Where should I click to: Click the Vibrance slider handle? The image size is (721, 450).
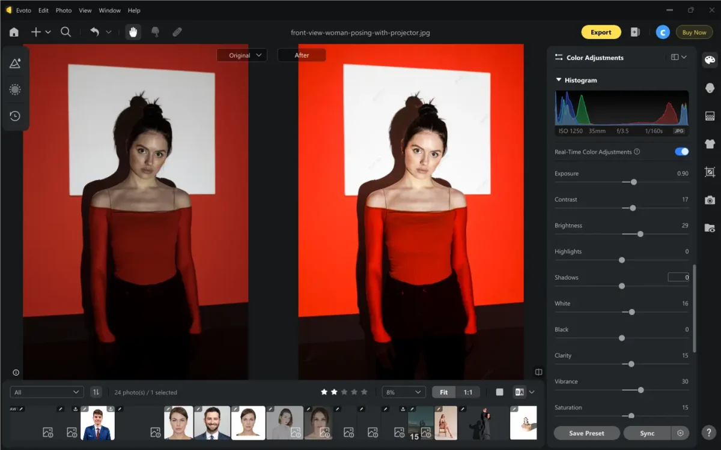[640, 390]
